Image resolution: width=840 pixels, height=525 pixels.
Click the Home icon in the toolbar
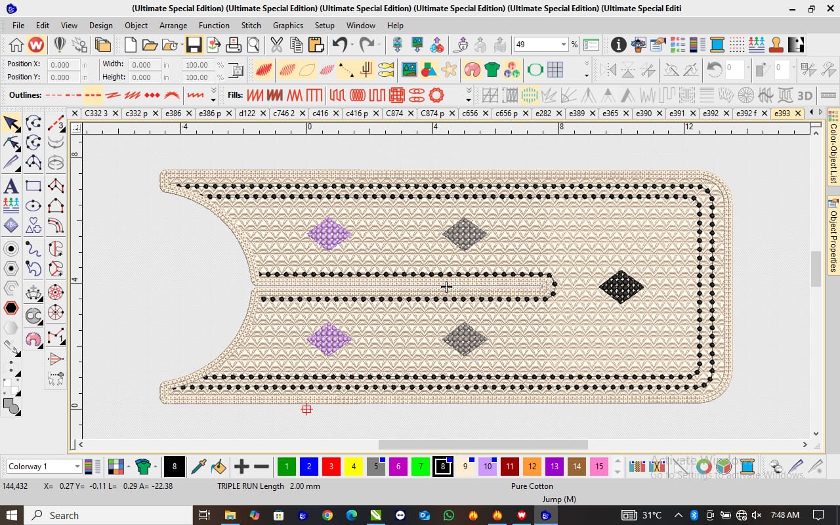pyautogui.click(x=16, y=45)
